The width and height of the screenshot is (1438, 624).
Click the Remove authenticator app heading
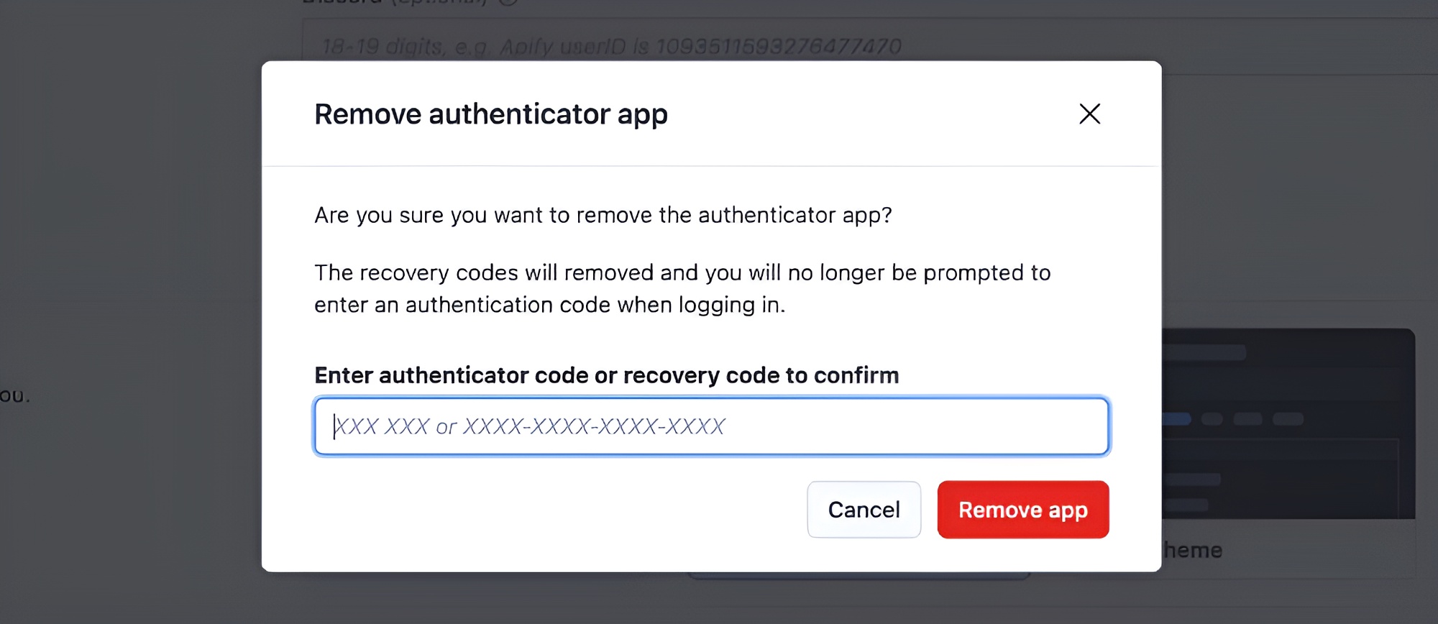click(x=491, y=114)
